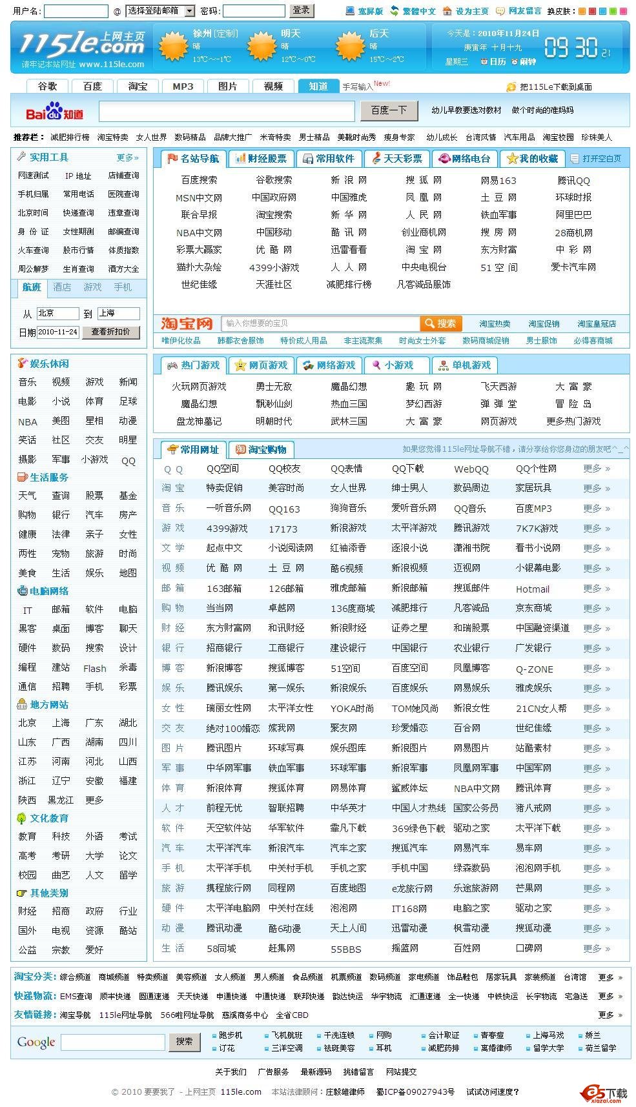Open the 选择登陆邮箱 dropdown
Image resolution: width=636 pixels, height=1107 pixels.
click(160, 11)
